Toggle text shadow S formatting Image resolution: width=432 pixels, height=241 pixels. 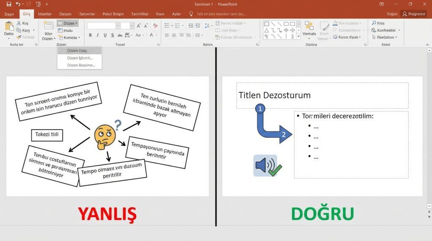[x=112, y=35]
